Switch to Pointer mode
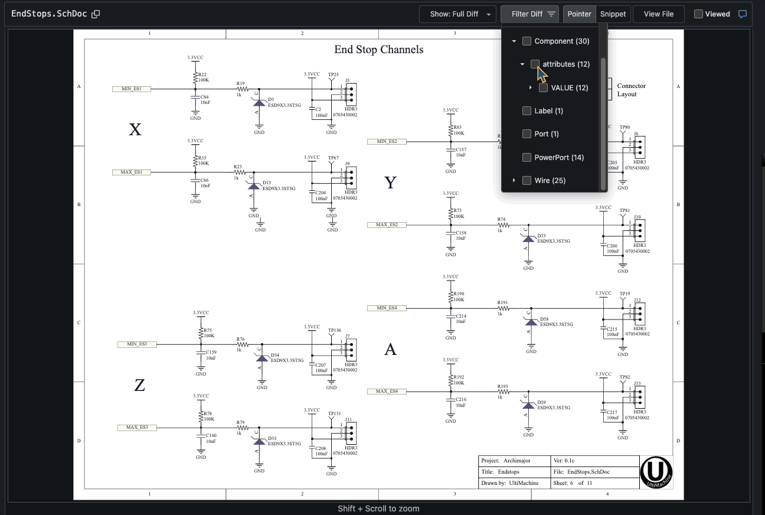The width and height of the screenshot is (765, 515). tap(579, 14)
